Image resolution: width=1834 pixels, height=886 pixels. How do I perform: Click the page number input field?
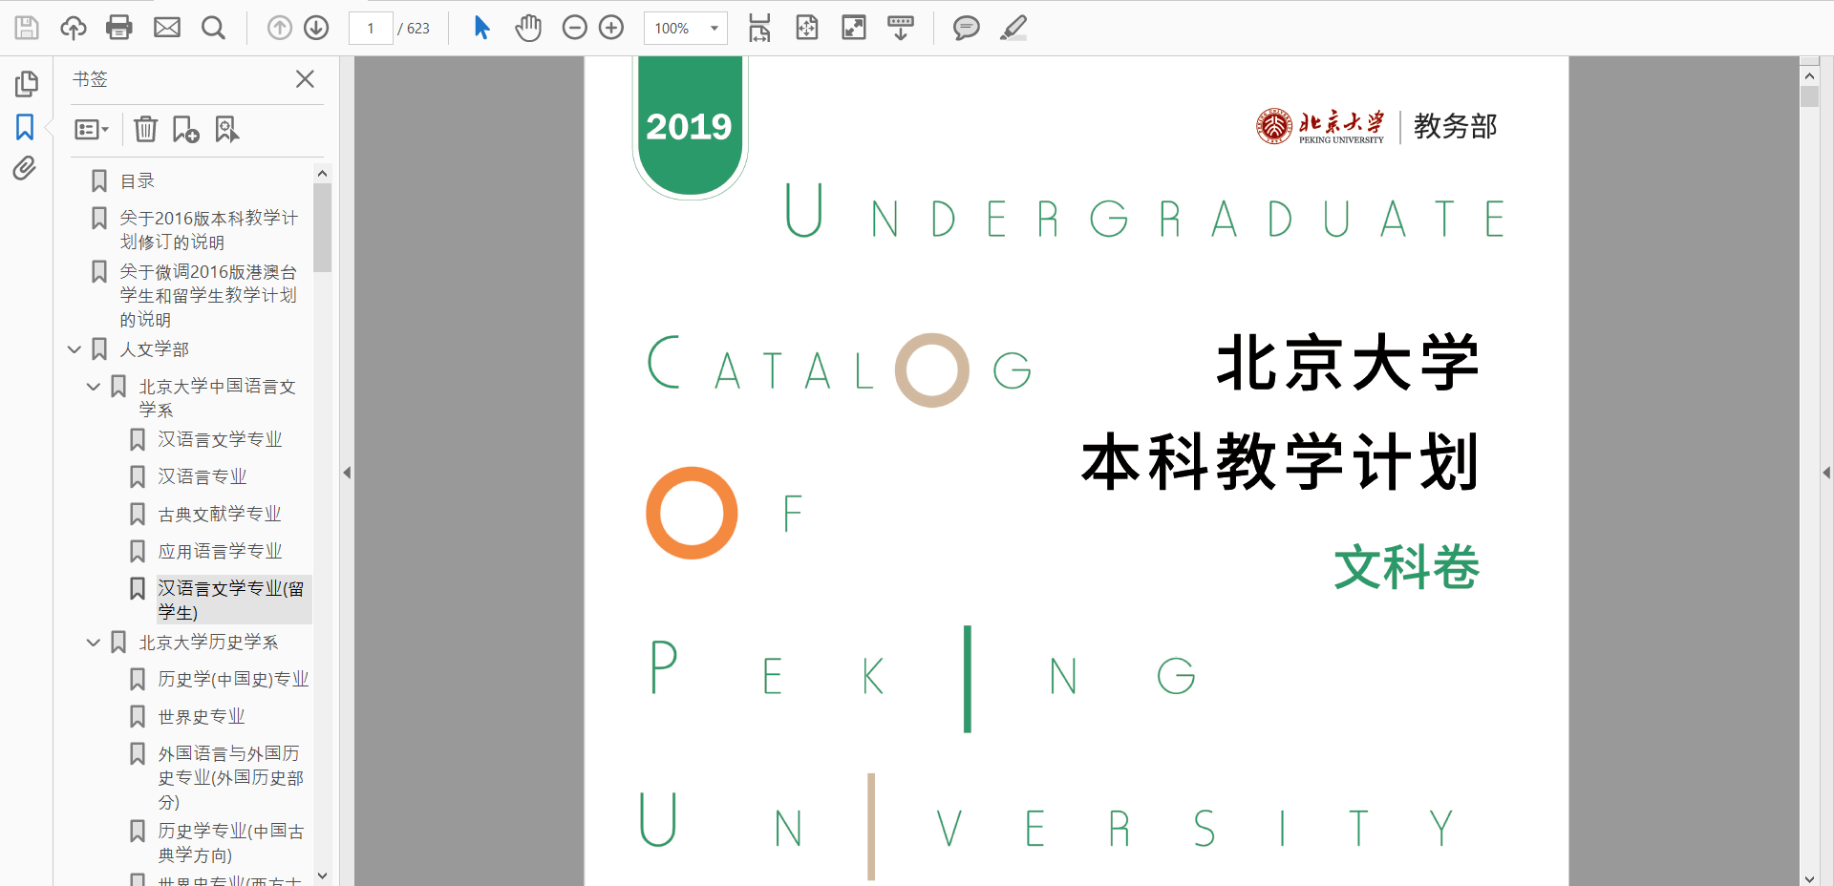(x=371, y=28)
